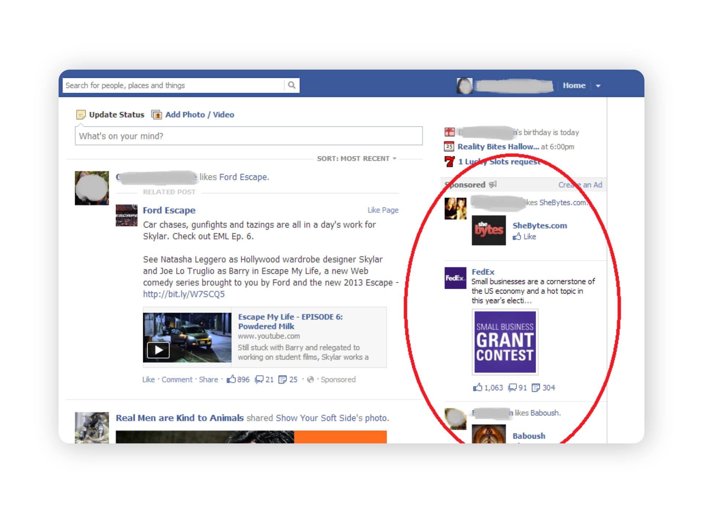Click the avatar next to likes Ford Escape
This screenshot has width=703, height=513.
[92, 188]
